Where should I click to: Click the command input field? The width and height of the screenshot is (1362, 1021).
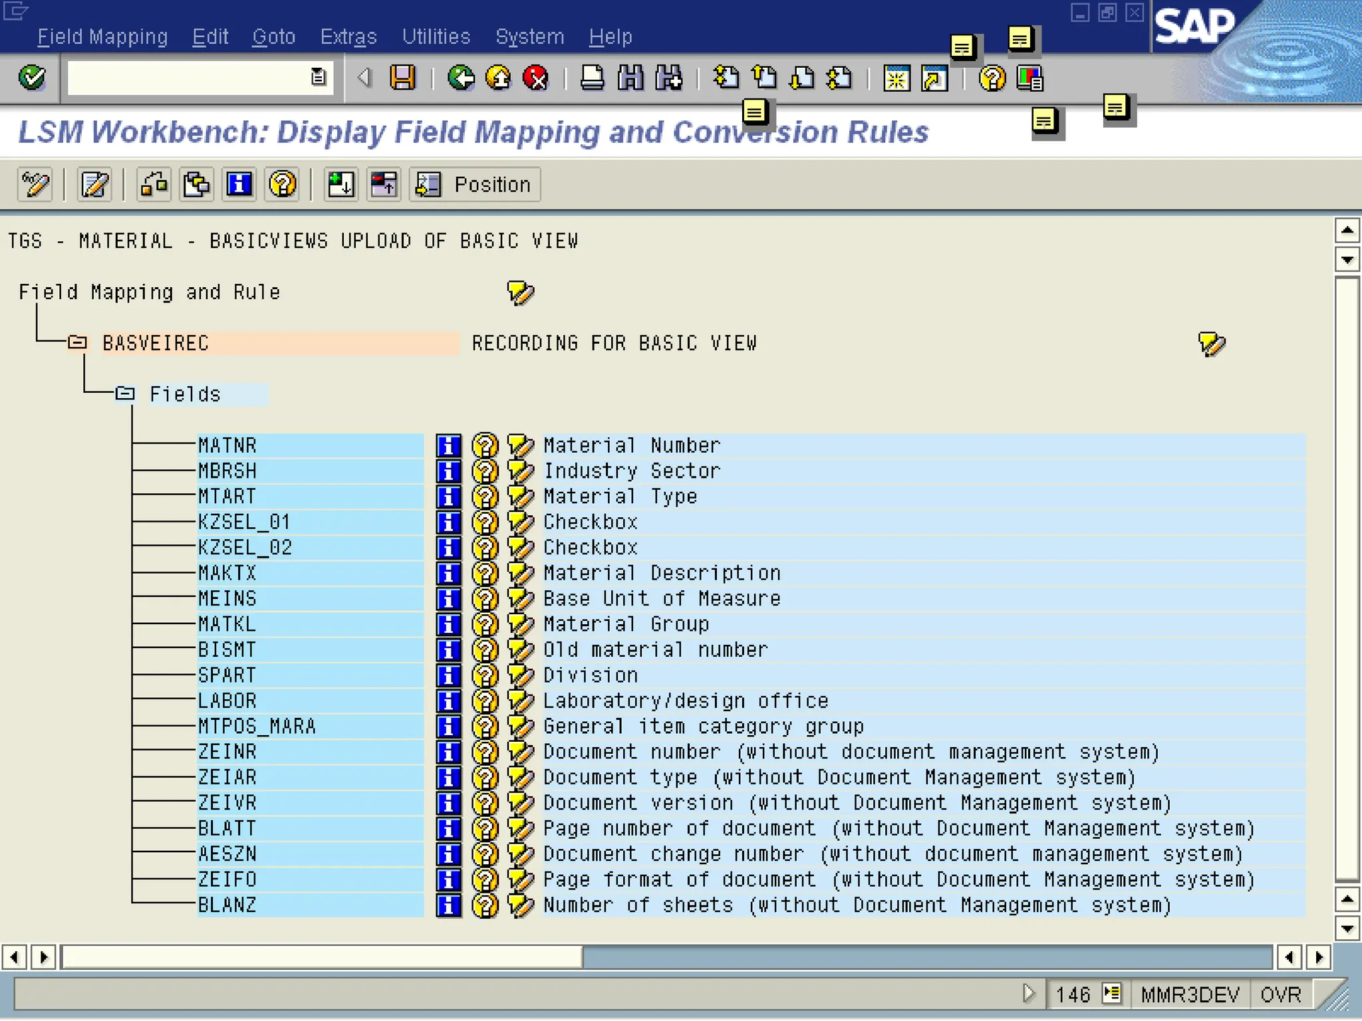coord(188,78)
